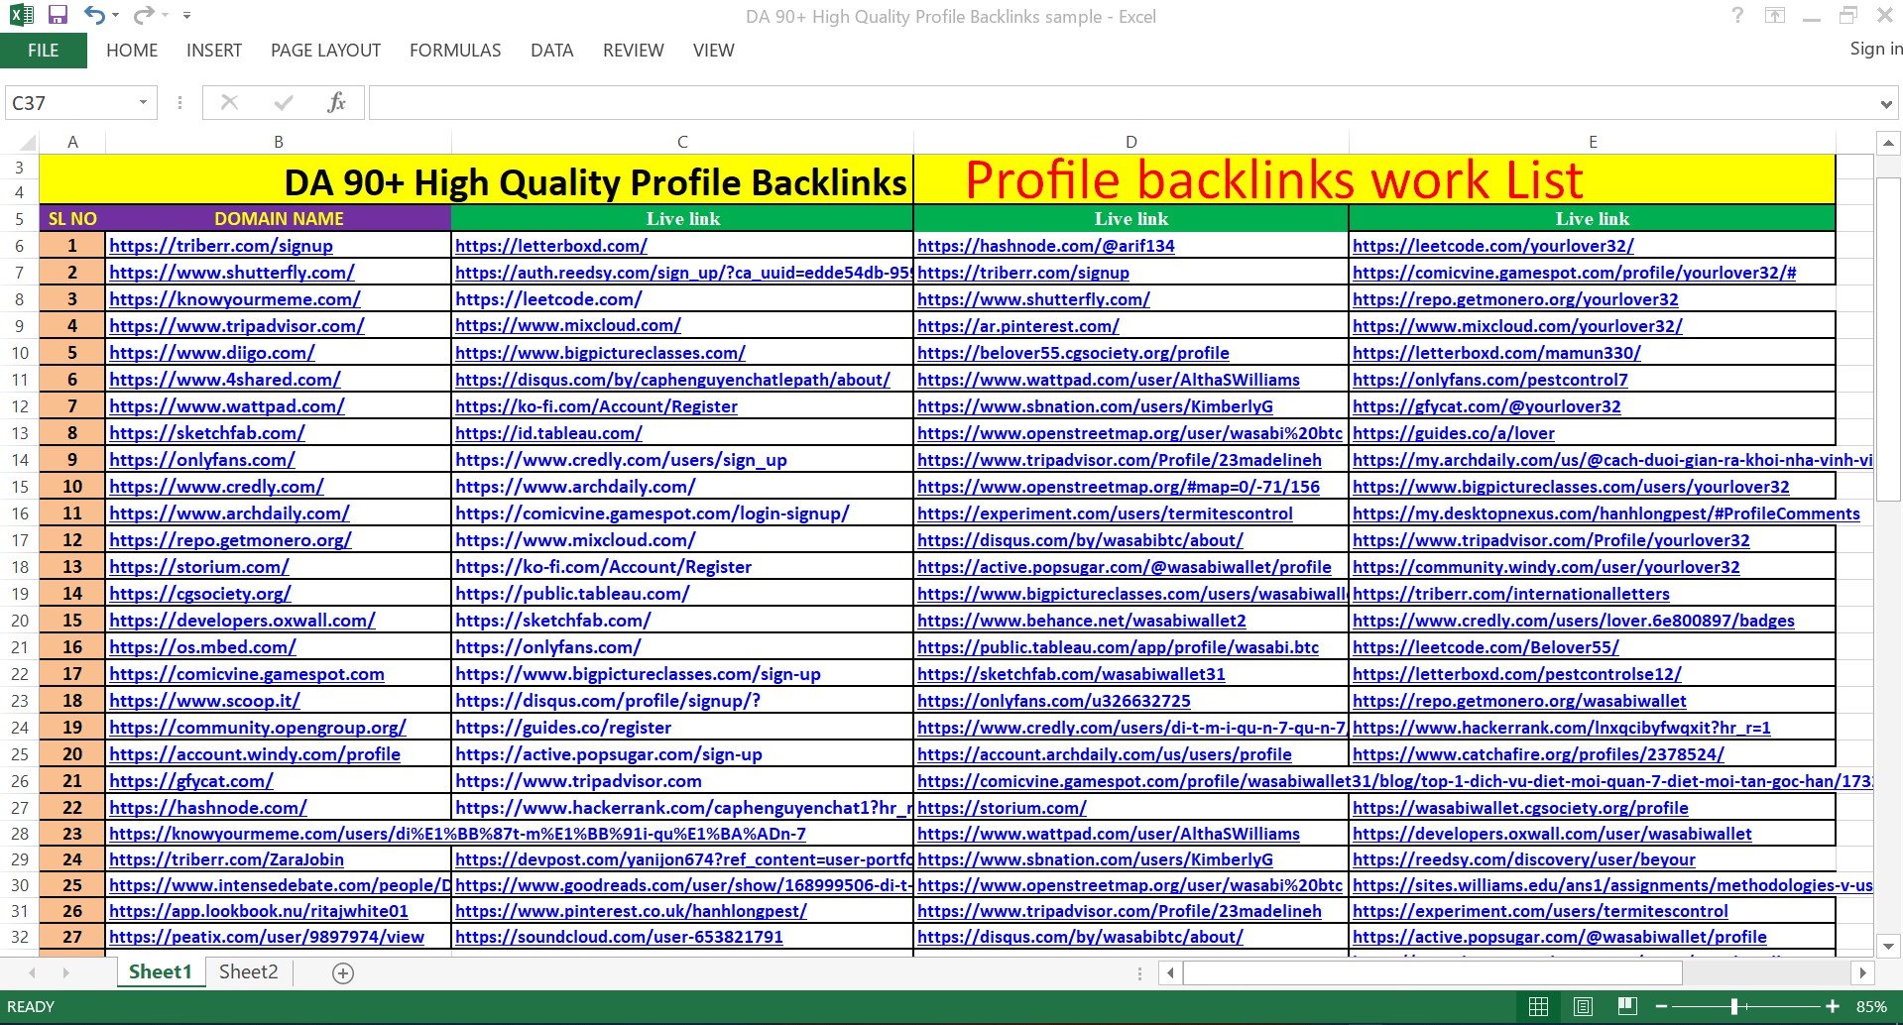Click the Undo icon
The image size is (1903, 1025).
94,15
